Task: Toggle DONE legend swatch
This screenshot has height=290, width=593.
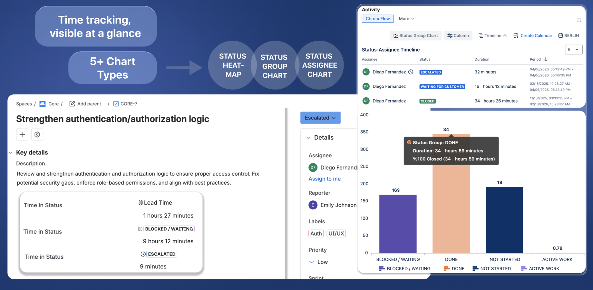Action: click(447, 268)
